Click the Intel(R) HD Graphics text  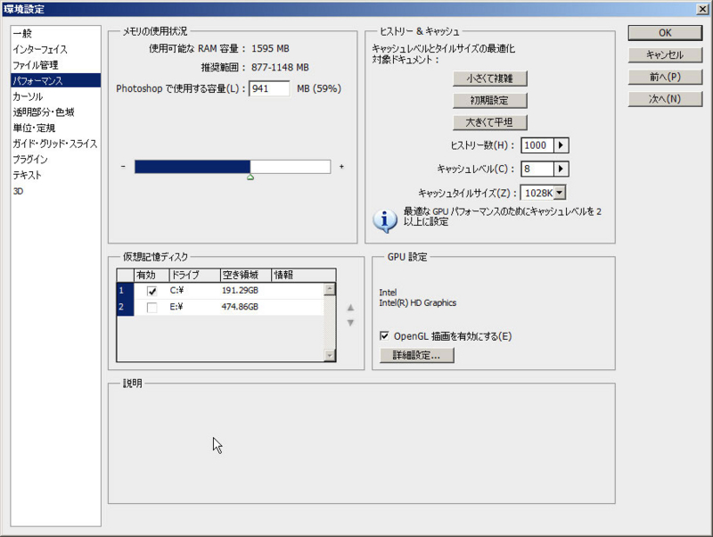417,302
